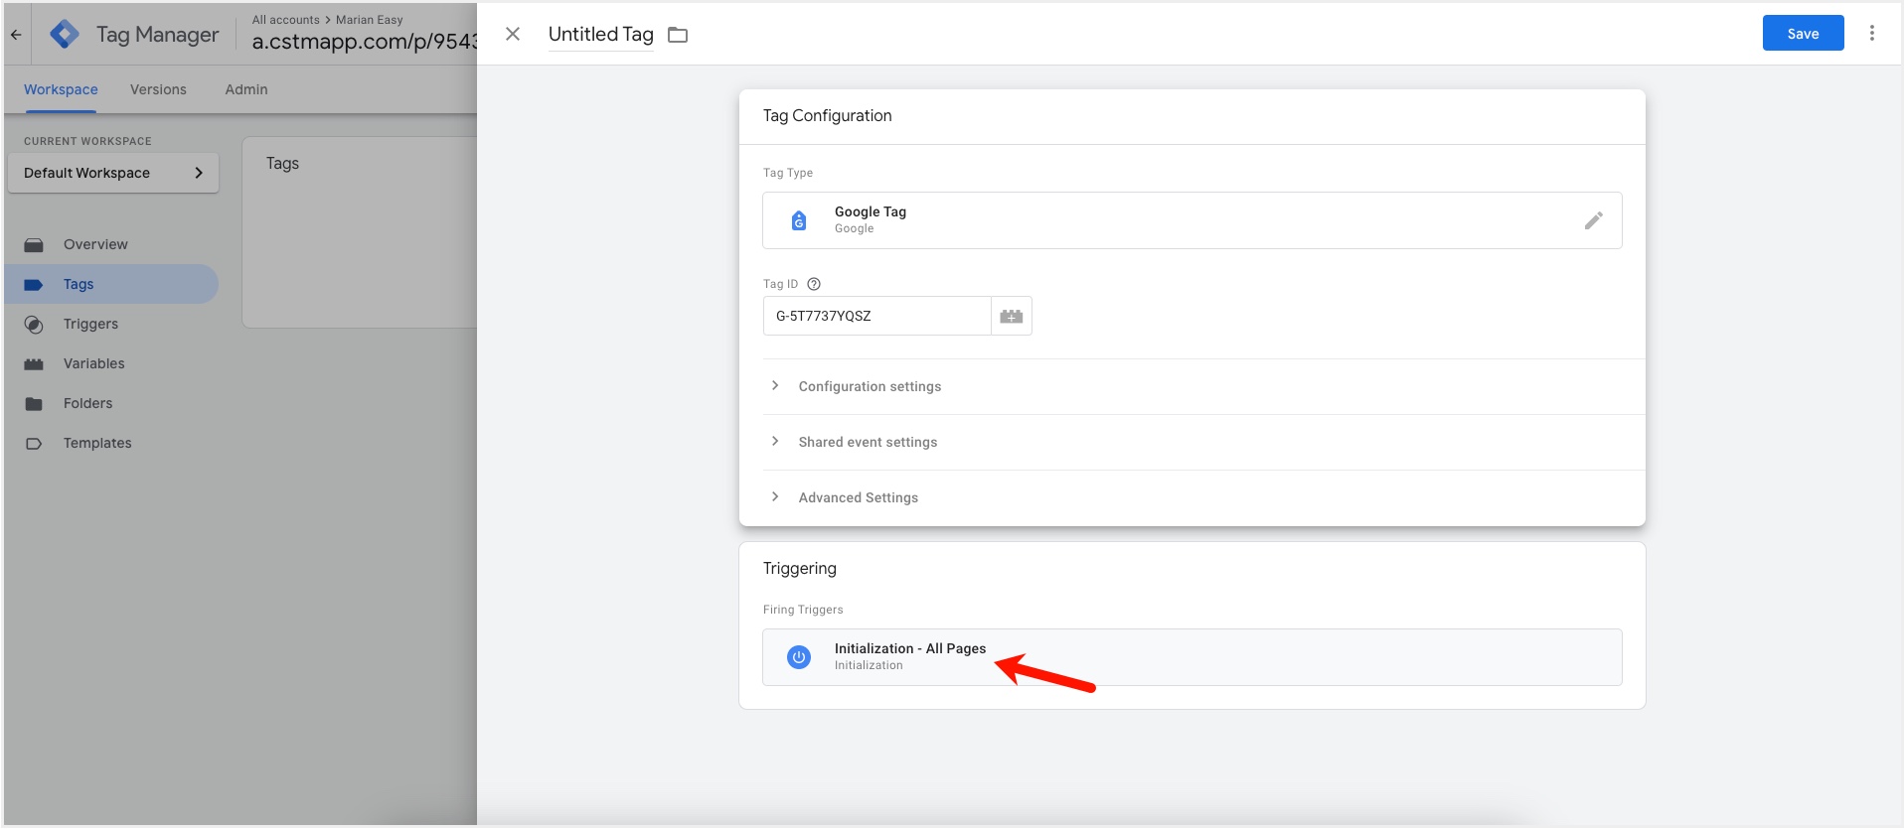Click the Triggering section heading
The image size is (1904, 829).
coord(800,569)
